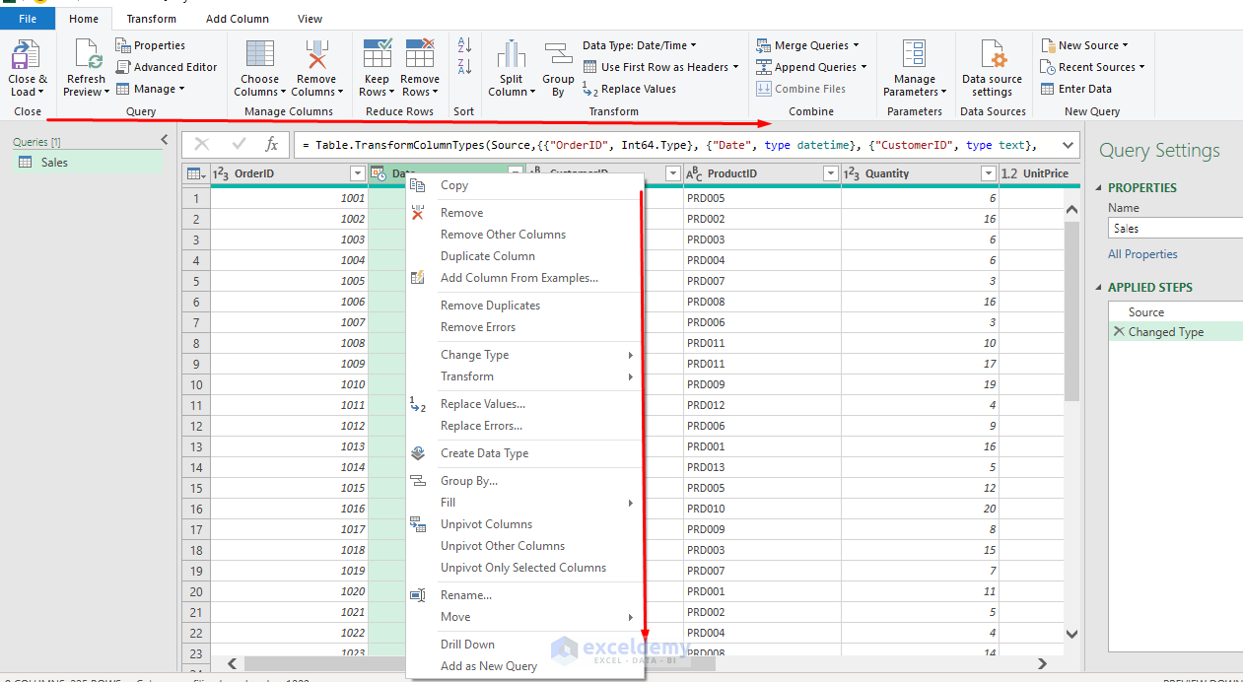Viewport: 1243px width, 682px height.
Task: Click the All Properties link
Action: pos(1142,254)
